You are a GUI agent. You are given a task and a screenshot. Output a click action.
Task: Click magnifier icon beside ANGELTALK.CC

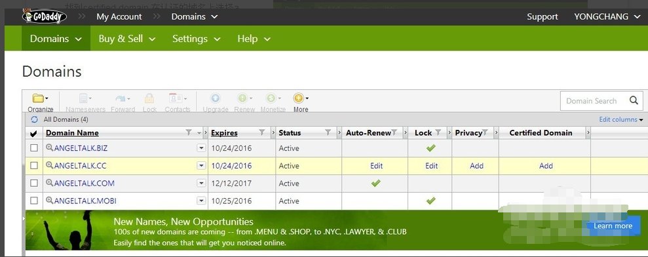click(x=49, y=165)
